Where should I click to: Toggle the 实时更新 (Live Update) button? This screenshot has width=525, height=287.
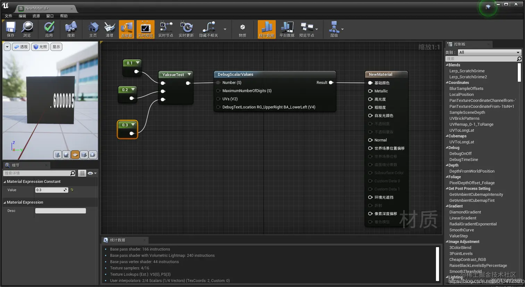pyautogui.click(x=186, y=29)
